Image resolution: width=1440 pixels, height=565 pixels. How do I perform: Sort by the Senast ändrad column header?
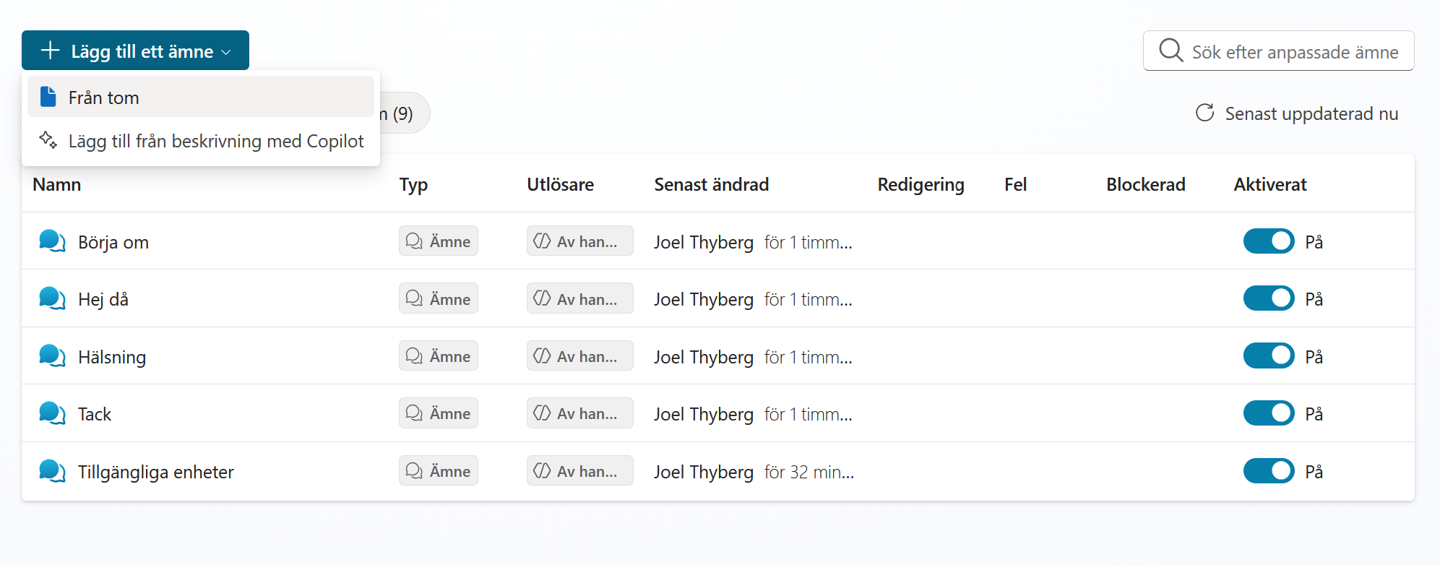(x=712, y=184)
